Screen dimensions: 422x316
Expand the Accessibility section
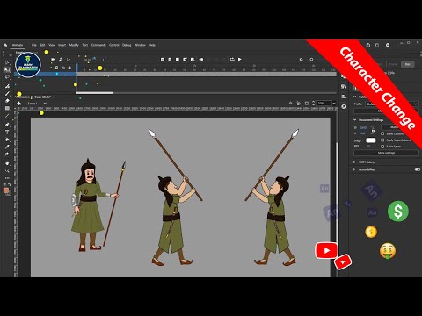tap(354, 169)
